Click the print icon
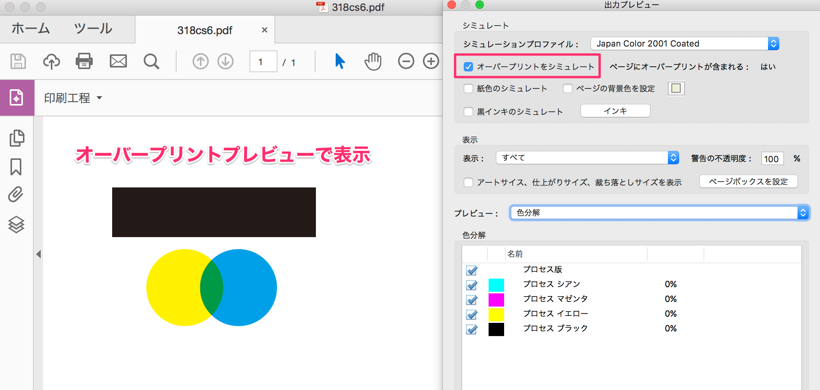The height and width of the screenshot is (390, 820). (x=84, y=61)
